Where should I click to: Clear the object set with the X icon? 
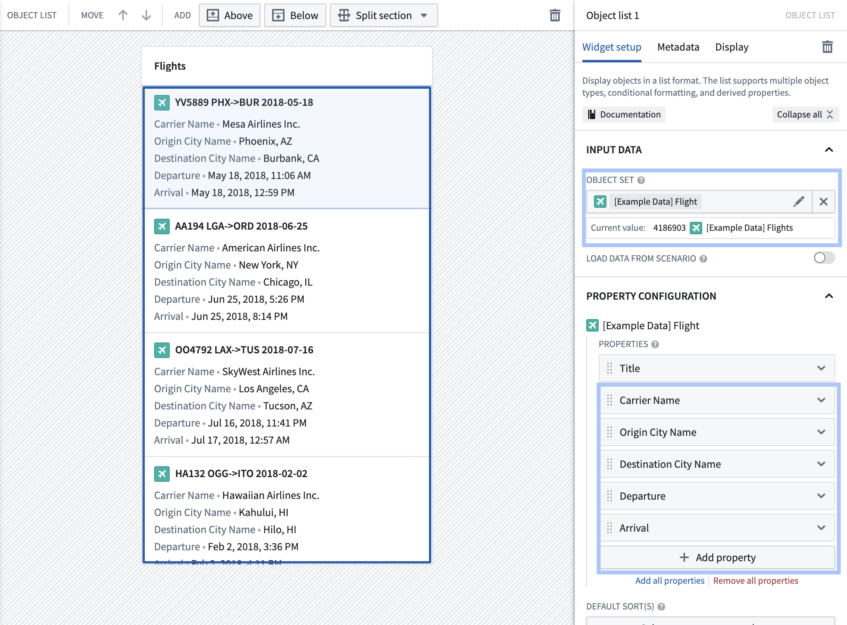pyautogui.click(x=823, y=202)
